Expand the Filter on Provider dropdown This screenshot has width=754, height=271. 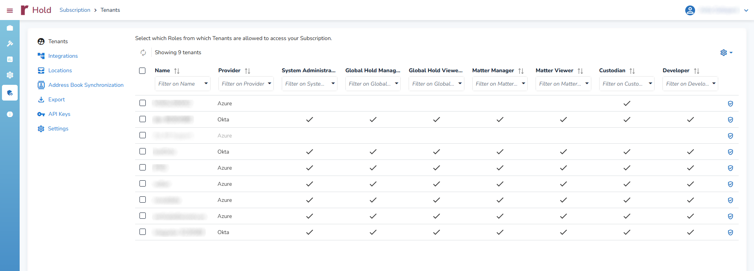[270, 84]
